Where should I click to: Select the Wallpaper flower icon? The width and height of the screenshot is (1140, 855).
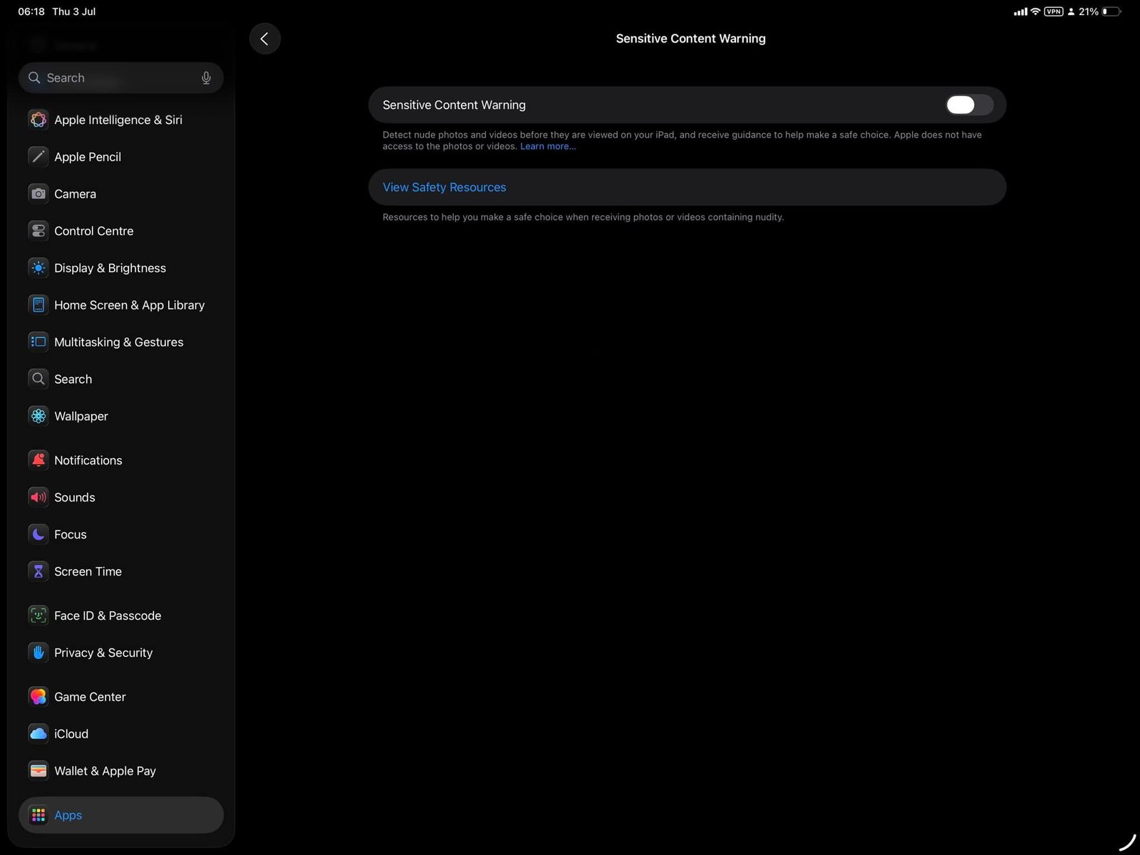(38, 416)
